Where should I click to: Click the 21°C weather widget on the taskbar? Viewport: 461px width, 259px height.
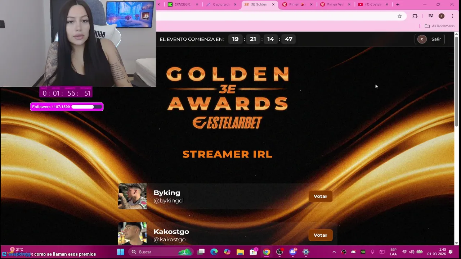point(17,249)
